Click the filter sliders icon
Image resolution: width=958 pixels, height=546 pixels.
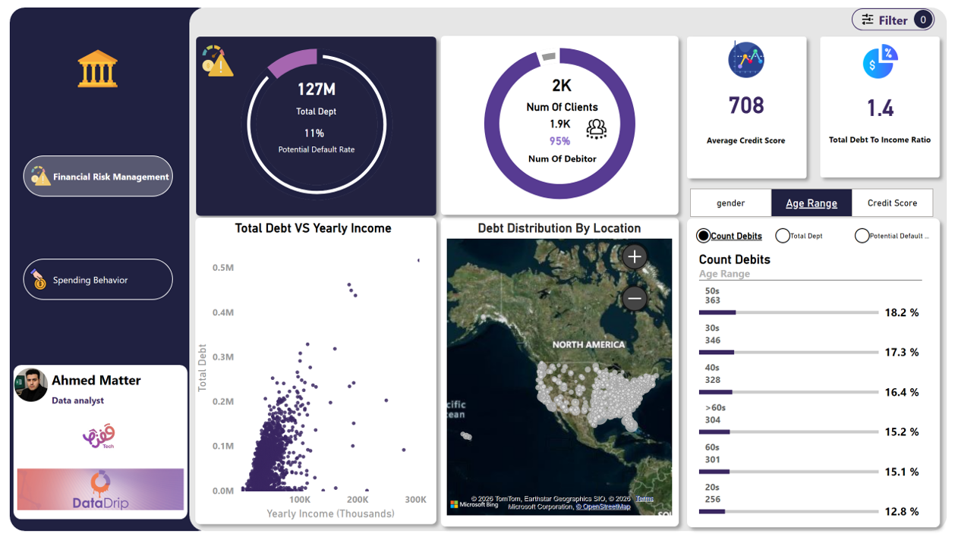tap(867, 20)
